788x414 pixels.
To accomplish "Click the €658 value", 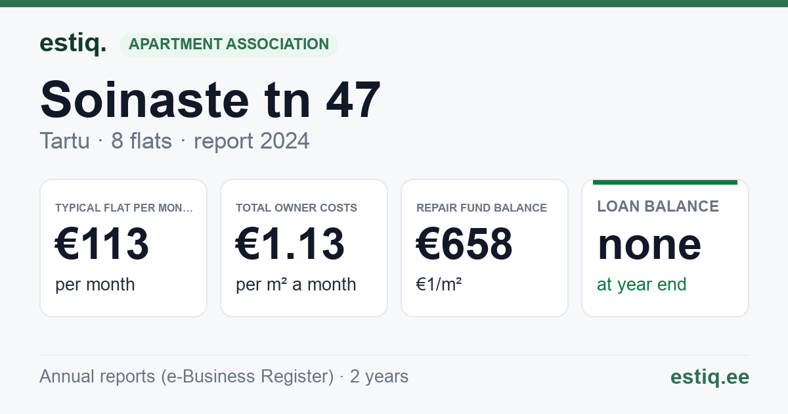I will 464,244.
